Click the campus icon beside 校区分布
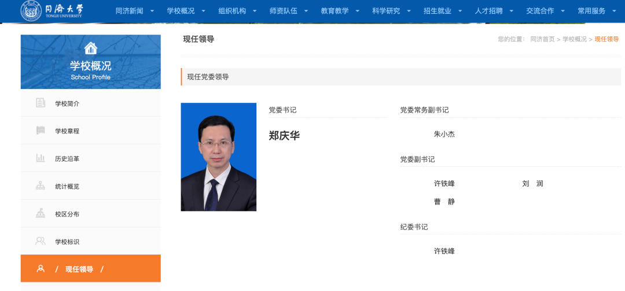This screenshot has width=625, height=291. pyautogui.click(x=41, y=214)
